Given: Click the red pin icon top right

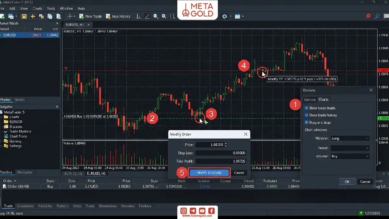Looking at the screenshot, I should click(x=368, y=16).
